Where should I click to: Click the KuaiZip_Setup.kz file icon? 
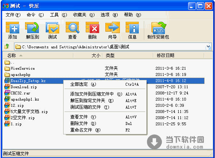(7, 81)
